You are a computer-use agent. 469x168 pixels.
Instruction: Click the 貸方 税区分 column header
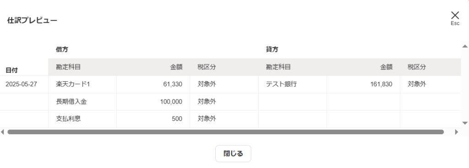(417, 67)
